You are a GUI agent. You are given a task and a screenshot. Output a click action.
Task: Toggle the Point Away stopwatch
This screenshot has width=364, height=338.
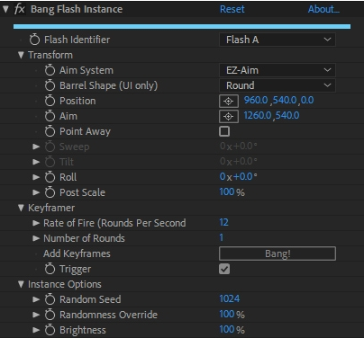(50, 131)
